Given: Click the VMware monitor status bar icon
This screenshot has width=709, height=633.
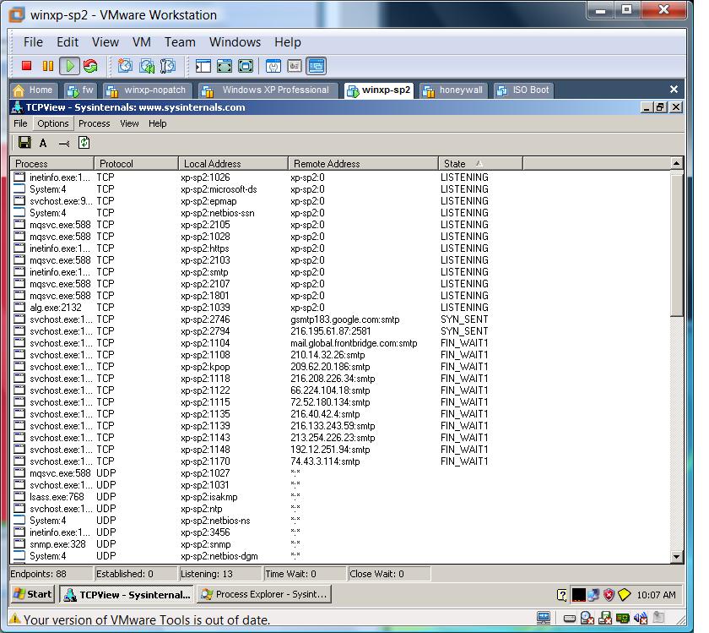Looking at the screenshot, I should pos(544,618).
